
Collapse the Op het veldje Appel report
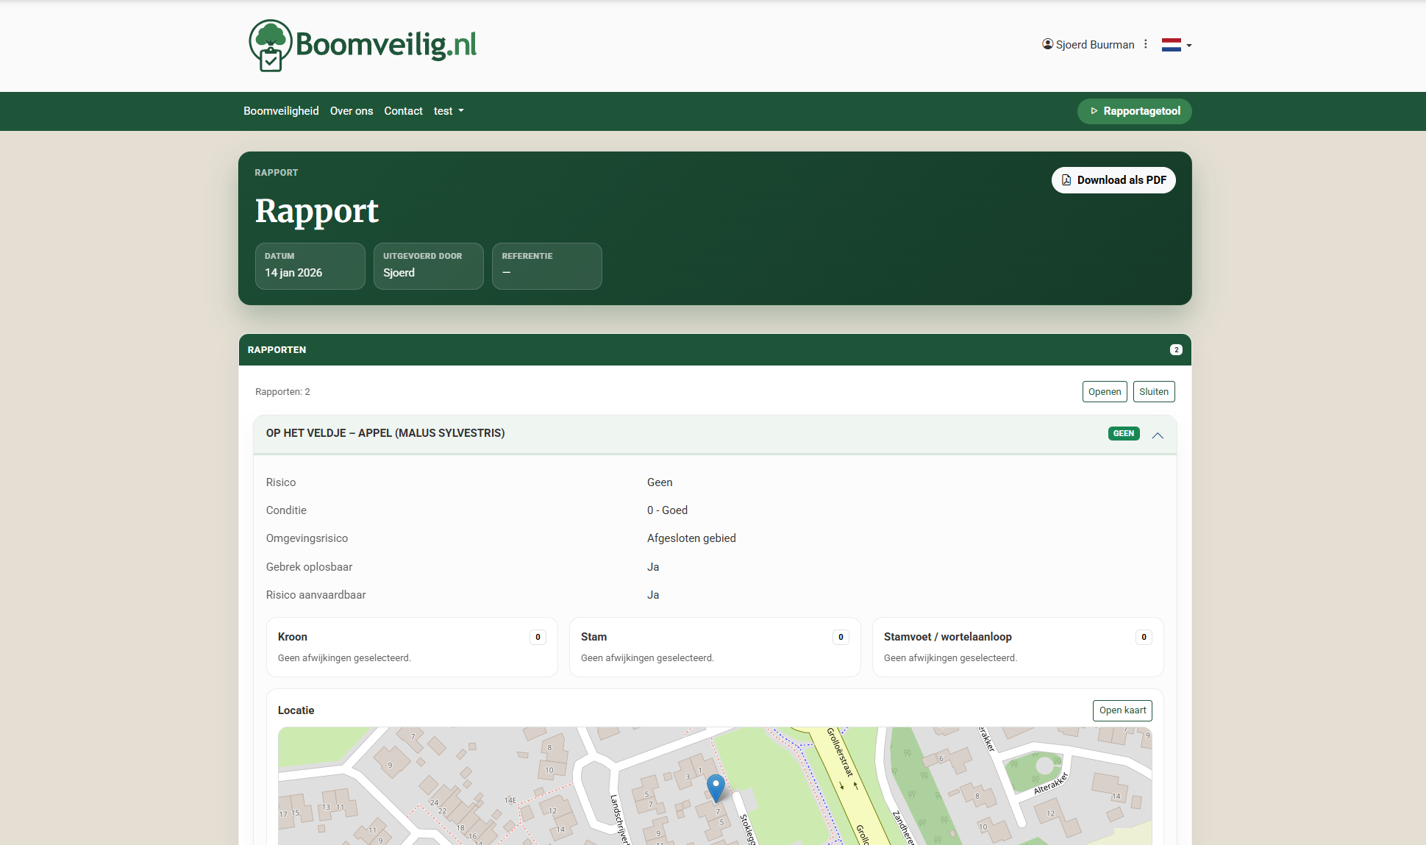point(1158,435)
